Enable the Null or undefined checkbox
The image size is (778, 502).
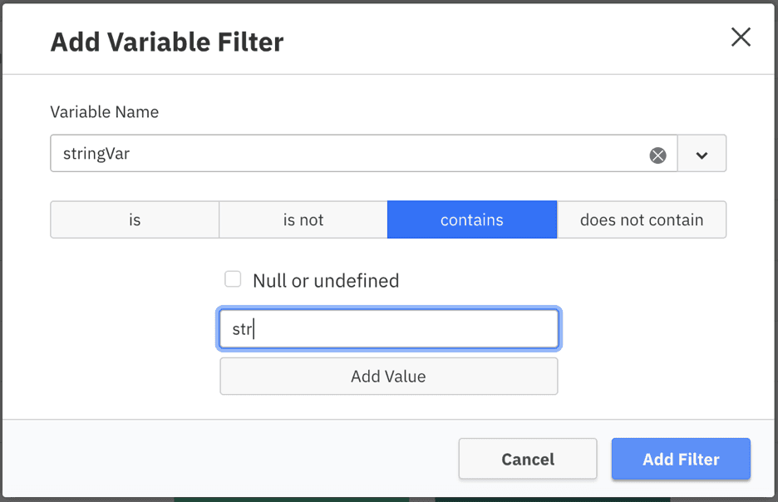click(233, 279)
